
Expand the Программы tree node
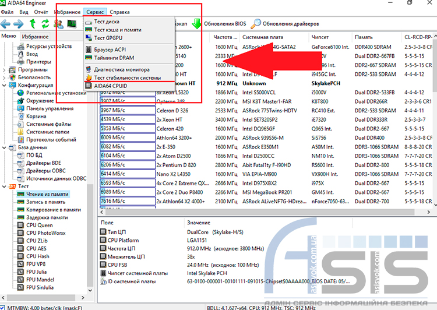[4, 70]
